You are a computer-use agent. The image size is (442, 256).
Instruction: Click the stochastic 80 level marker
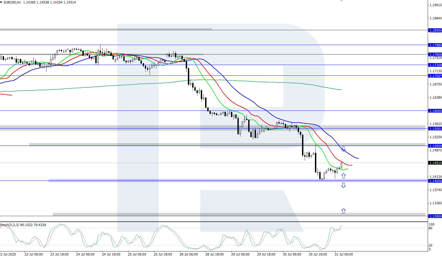[x=430, y=228]
